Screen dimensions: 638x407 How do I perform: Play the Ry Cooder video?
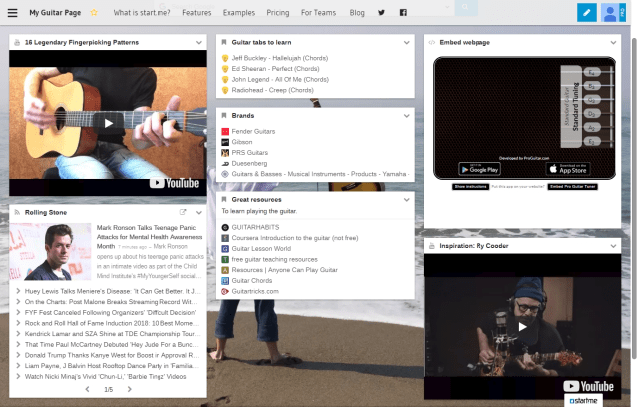(x=522, y=327)
